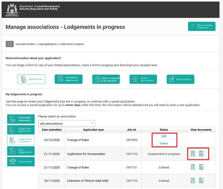Image resolution: width=223 pixels, height=189 pixels.
Task: Click Edit for job 1897800
Action: click(x=164, y=136)
